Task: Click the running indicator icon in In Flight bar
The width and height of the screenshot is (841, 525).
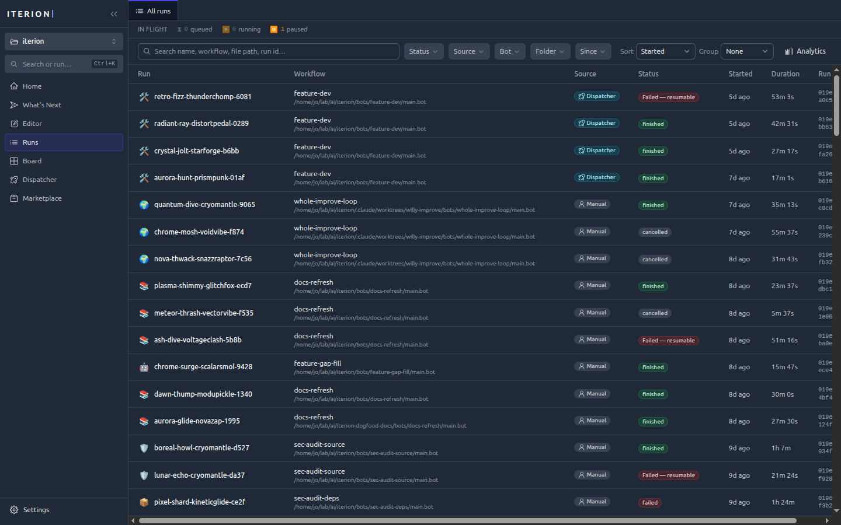Action: click(226, 29)
